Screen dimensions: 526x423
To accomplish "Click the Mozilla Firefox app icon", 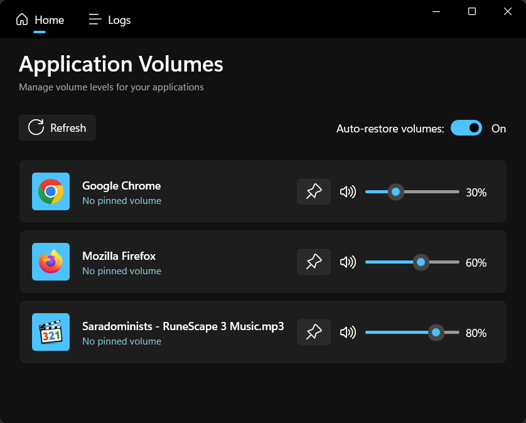I will click(x=51, y=262).
